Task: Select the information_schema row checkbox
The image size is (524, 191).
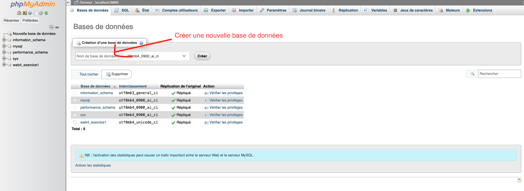Action: [75, 93]
